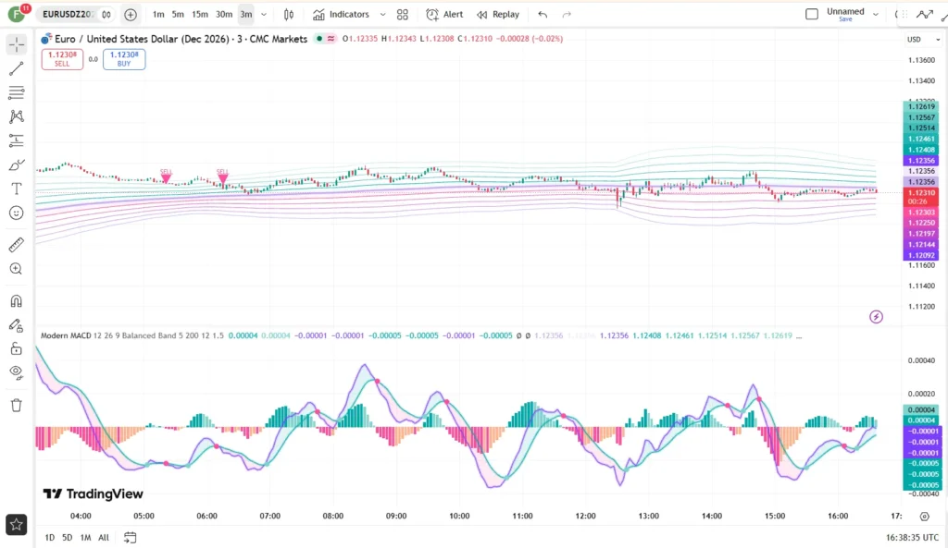
Task: Remove drawings with the trash icon
Action: 17,405
